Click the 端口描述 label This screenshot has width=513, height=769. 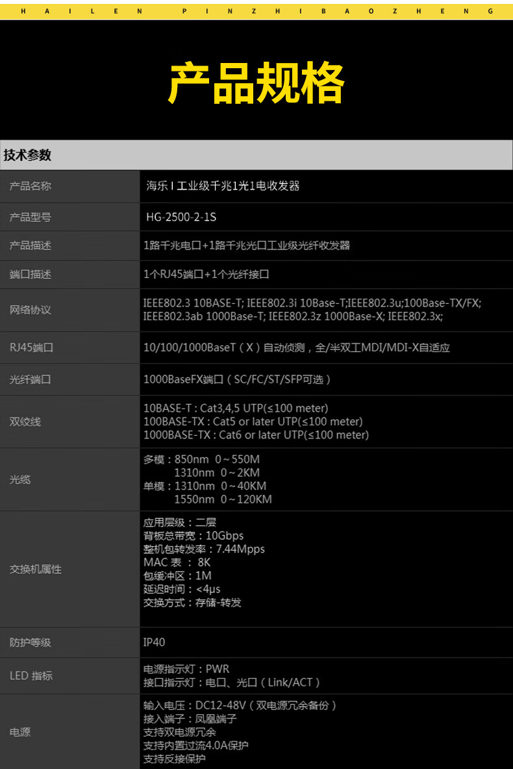(x=31, y=274)
